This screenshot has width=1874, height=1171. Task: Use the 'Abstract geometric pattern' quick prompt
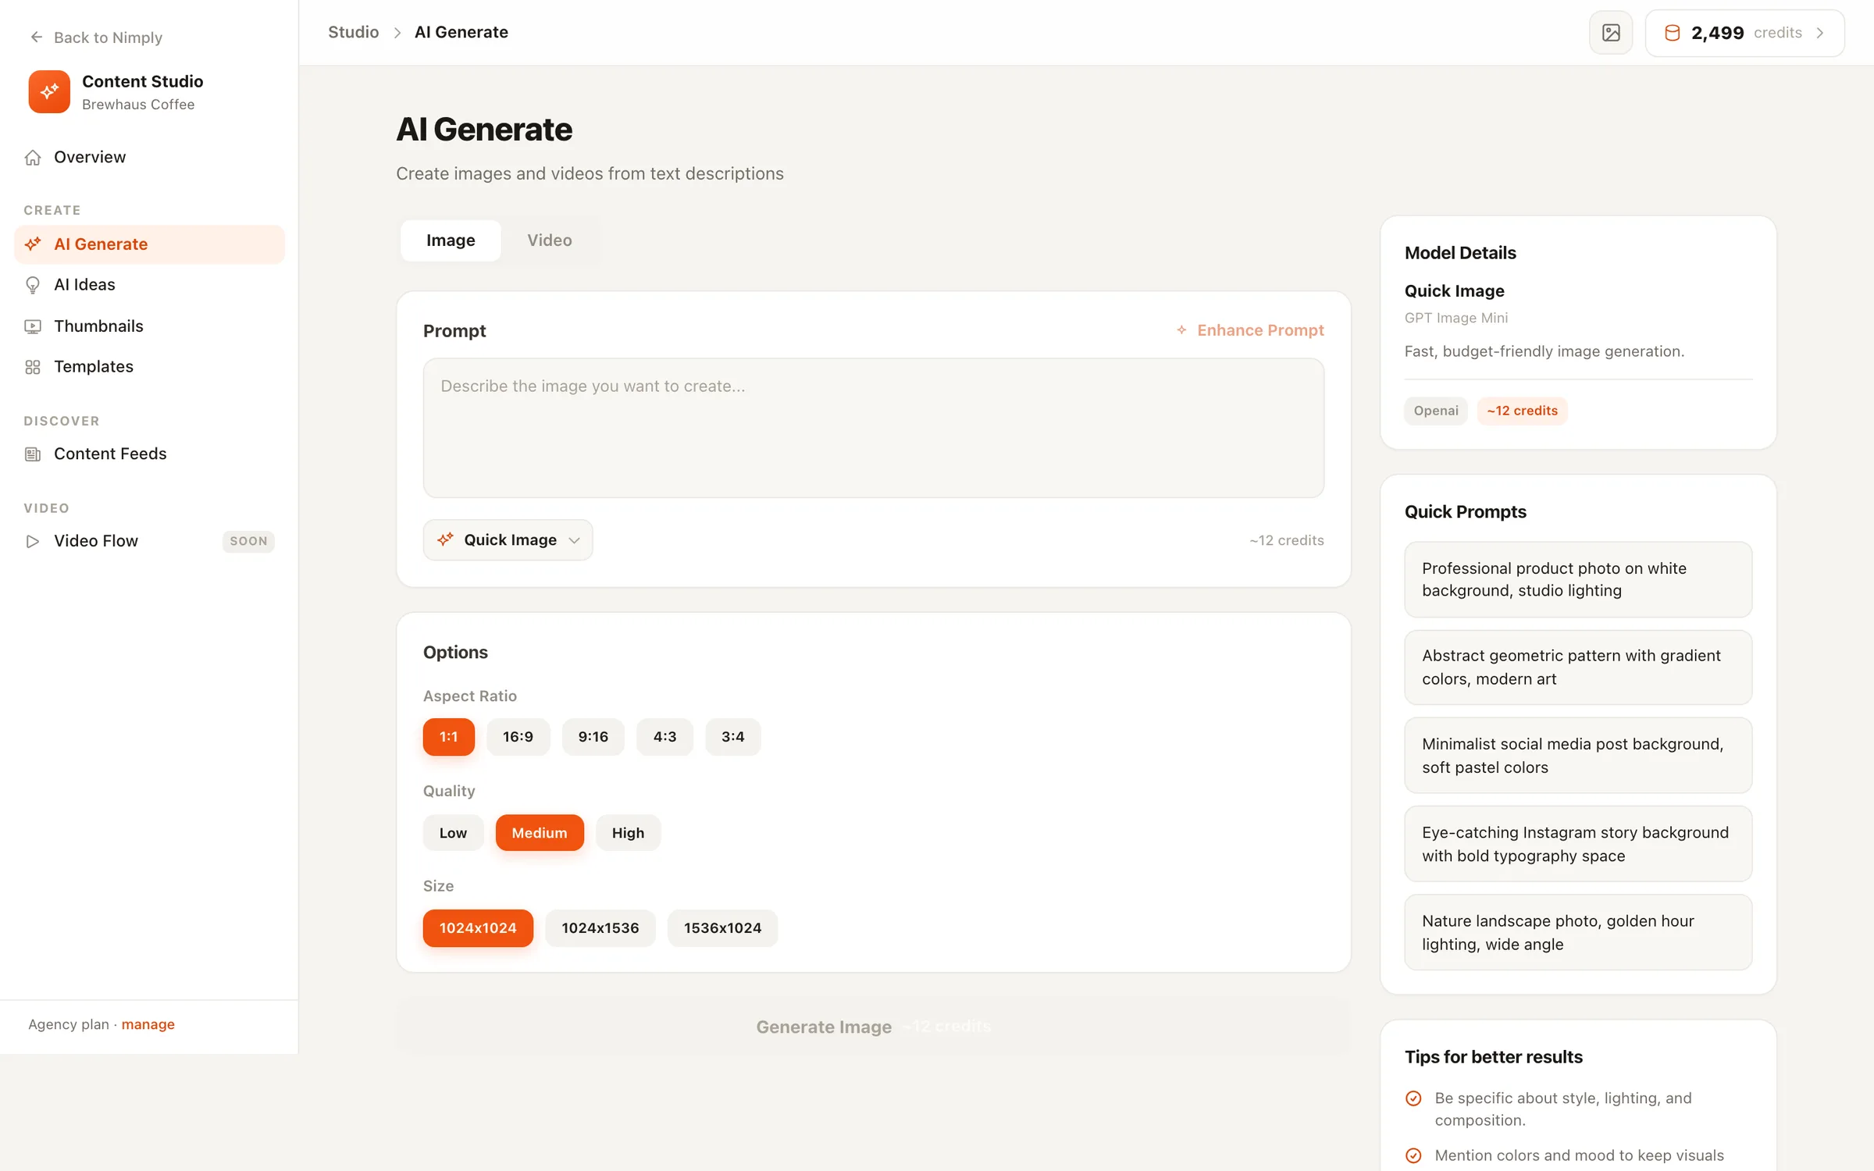(1578, 667)
